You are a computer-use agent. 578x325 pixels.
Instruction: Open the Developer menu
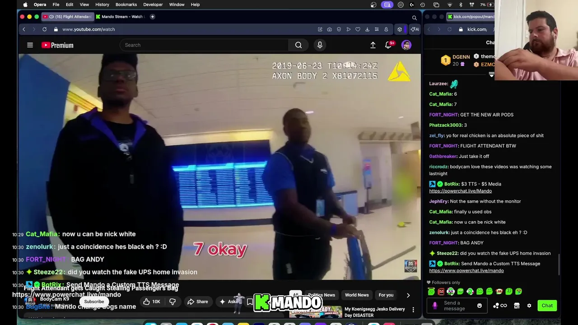point(153,5)
